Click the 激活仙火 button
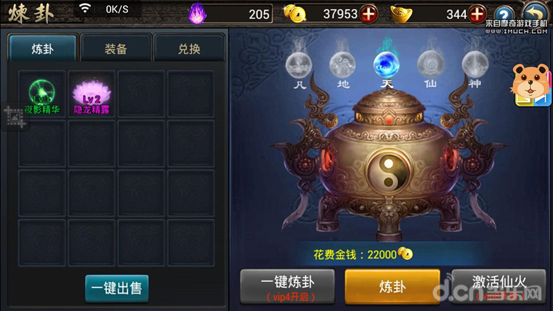The width and height of the screenshot is (553, 311). 498,287
